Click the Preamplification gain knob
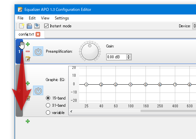 click(90, 51)
